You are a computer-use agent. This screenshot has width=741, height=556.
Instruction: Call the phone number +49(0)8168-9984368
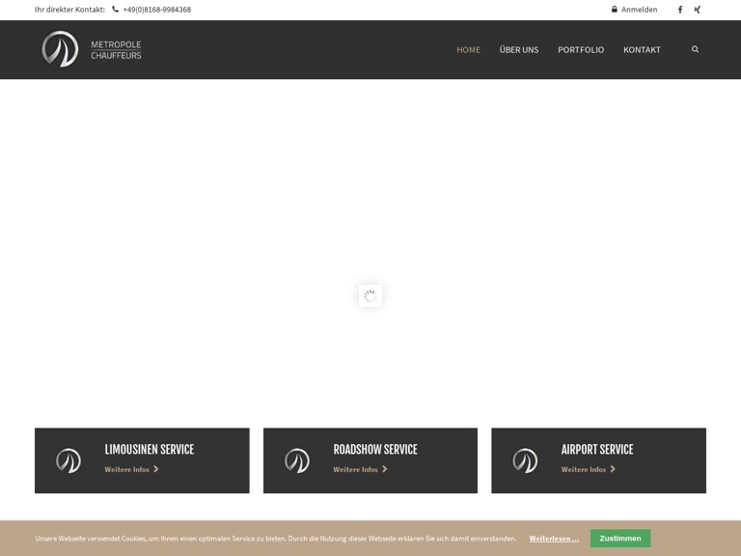coord(156,10)
